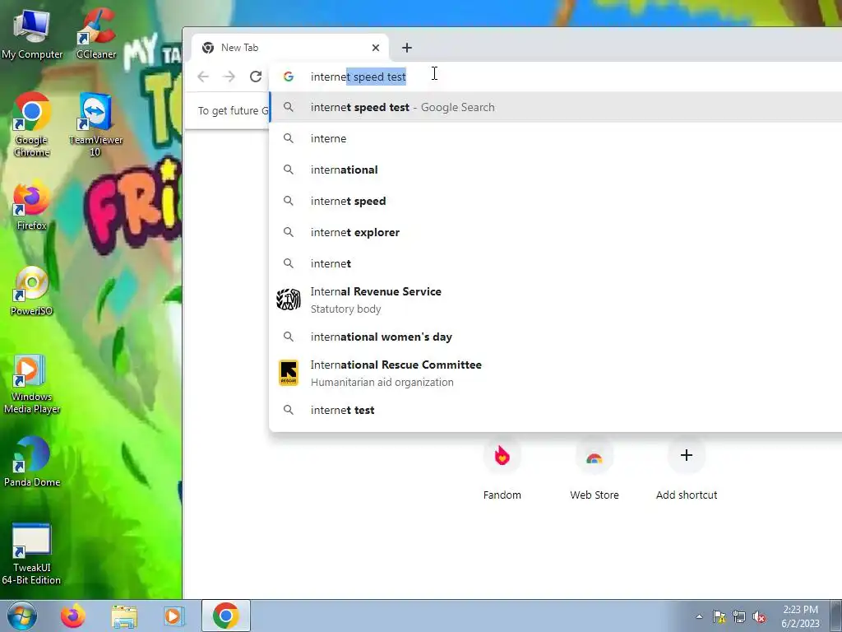Image resolution: width=842 pixels, height=632 pixels.
Task: Select 'international women's day' suggestion
Action: (555, 337)
